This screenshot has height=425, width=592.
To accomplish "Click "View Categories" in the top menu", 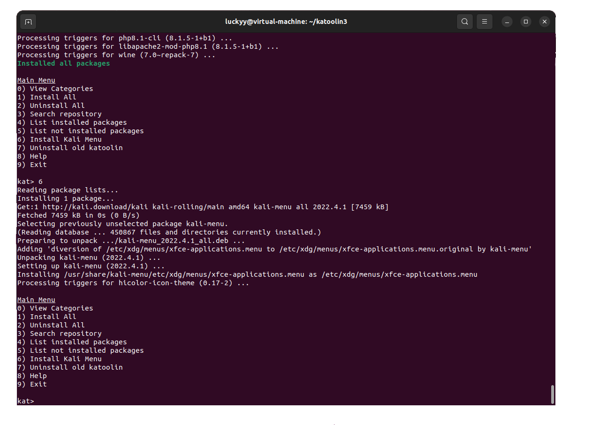I will (61, 89).
